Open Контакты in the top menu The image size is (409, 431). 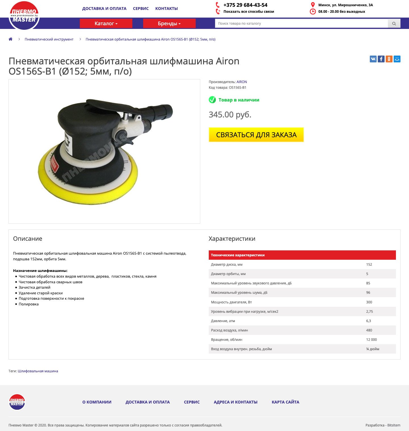pyautogui.click(x=166, y=9)
